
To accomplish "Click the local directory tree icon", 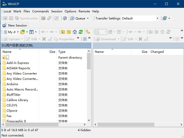I will pos(88,32).
